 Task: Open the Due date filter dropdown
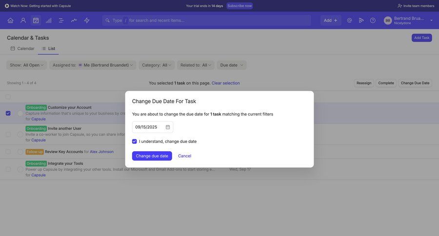[x=232, y=65]
